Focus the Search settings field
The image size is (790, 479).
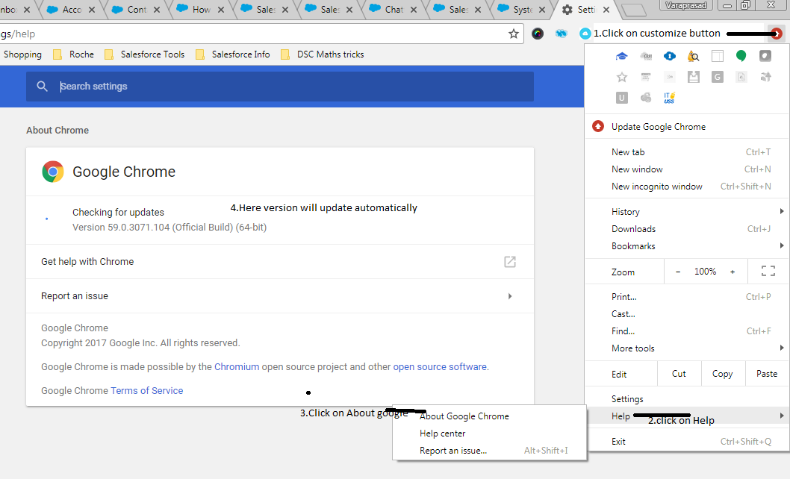click(279, 87)
